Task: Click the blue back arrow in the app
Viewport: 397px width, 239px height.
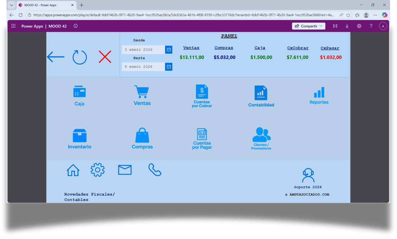Action: pyautogui.click(x=56, y=57)
